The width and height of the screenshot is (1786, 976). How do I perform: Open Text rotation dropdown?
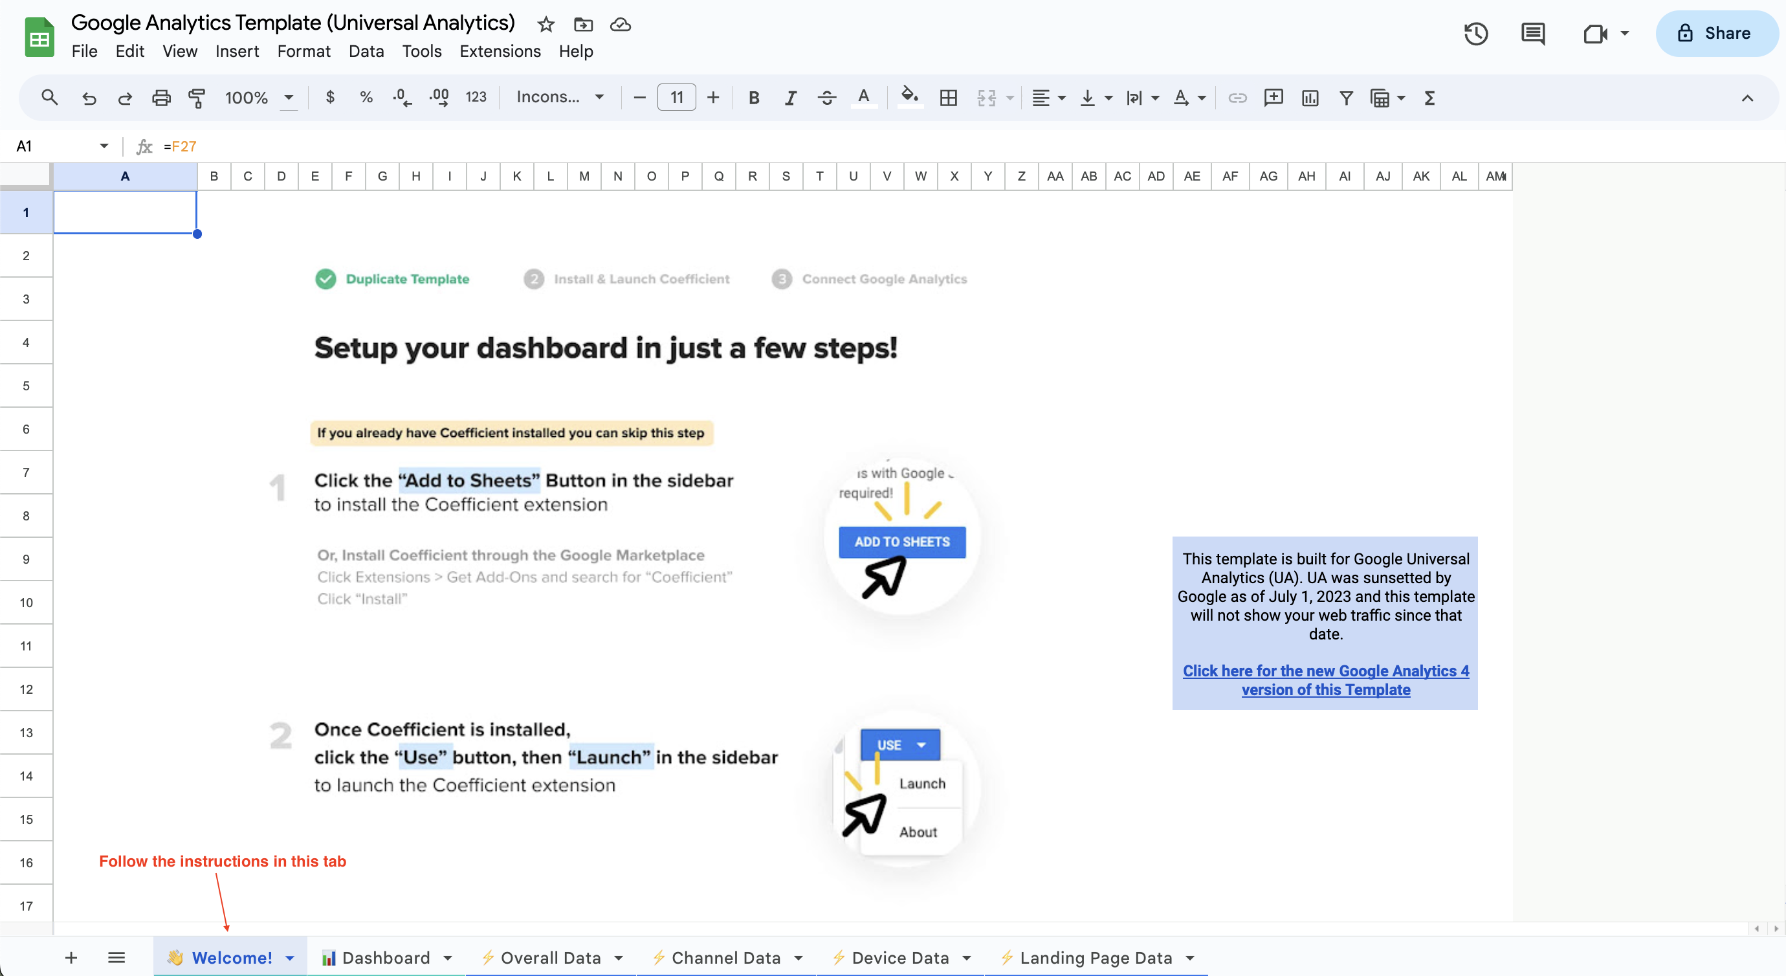[1189, 98]
